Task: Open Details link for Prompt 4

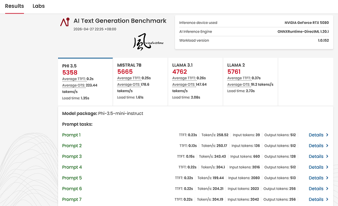Action: (316, 167)
